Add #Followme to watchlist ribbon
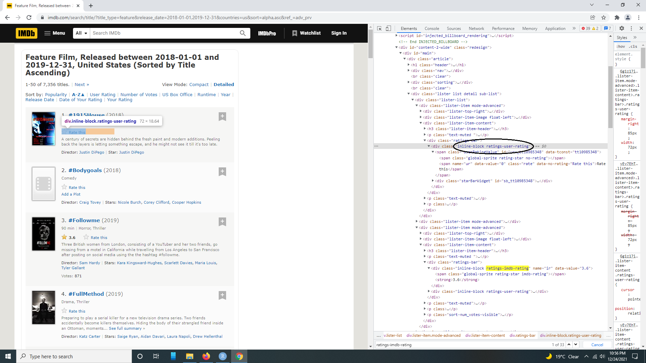 222,222
